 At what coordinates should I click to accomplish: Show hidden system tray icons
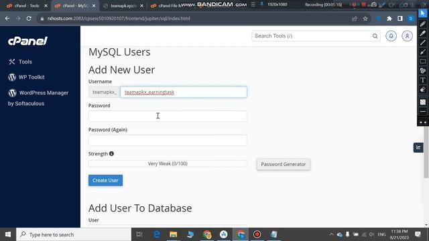[331, 234]
